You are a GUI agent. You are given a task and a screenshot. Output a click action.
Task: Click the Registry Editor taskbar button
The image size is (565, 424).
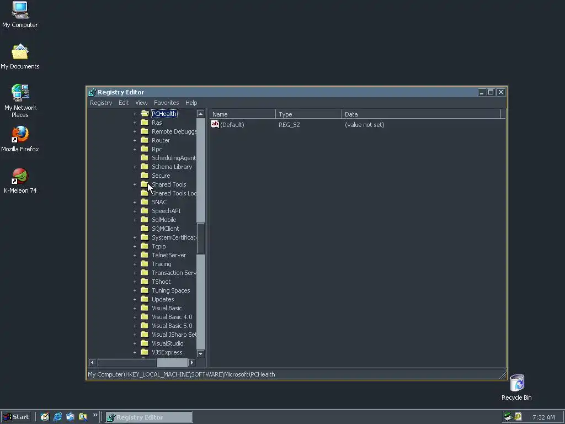click(149, 417)
